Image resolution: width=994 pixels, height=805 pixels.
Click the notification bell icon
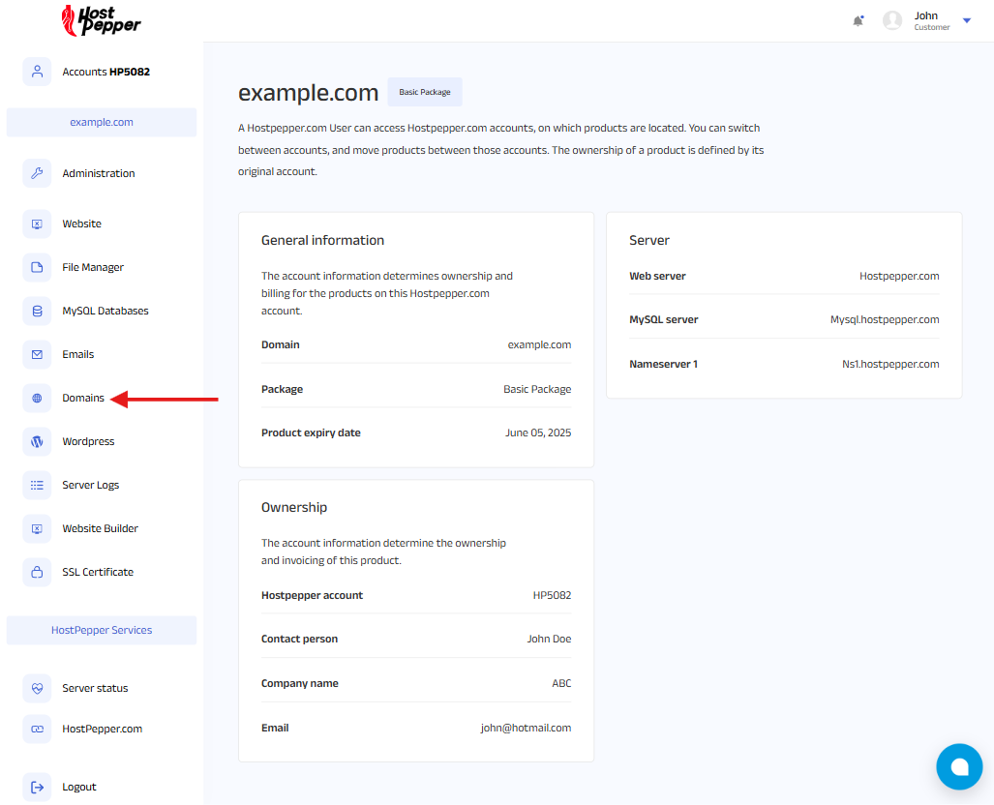click(858, 20)
